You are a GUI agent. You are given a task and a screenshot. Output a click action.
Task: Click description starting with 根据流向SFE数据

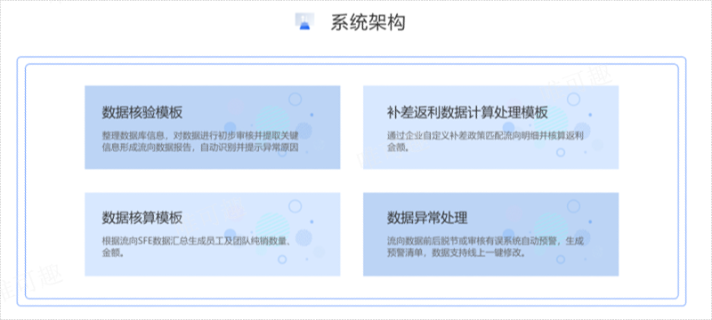tap(196, 247)
